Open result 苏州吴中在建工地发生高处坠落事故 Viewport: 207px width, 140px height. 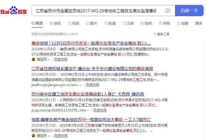[x=88, y=94]
